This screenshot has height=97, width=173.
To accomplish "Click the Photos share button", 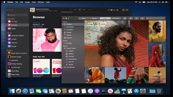I will click(131, 18).
